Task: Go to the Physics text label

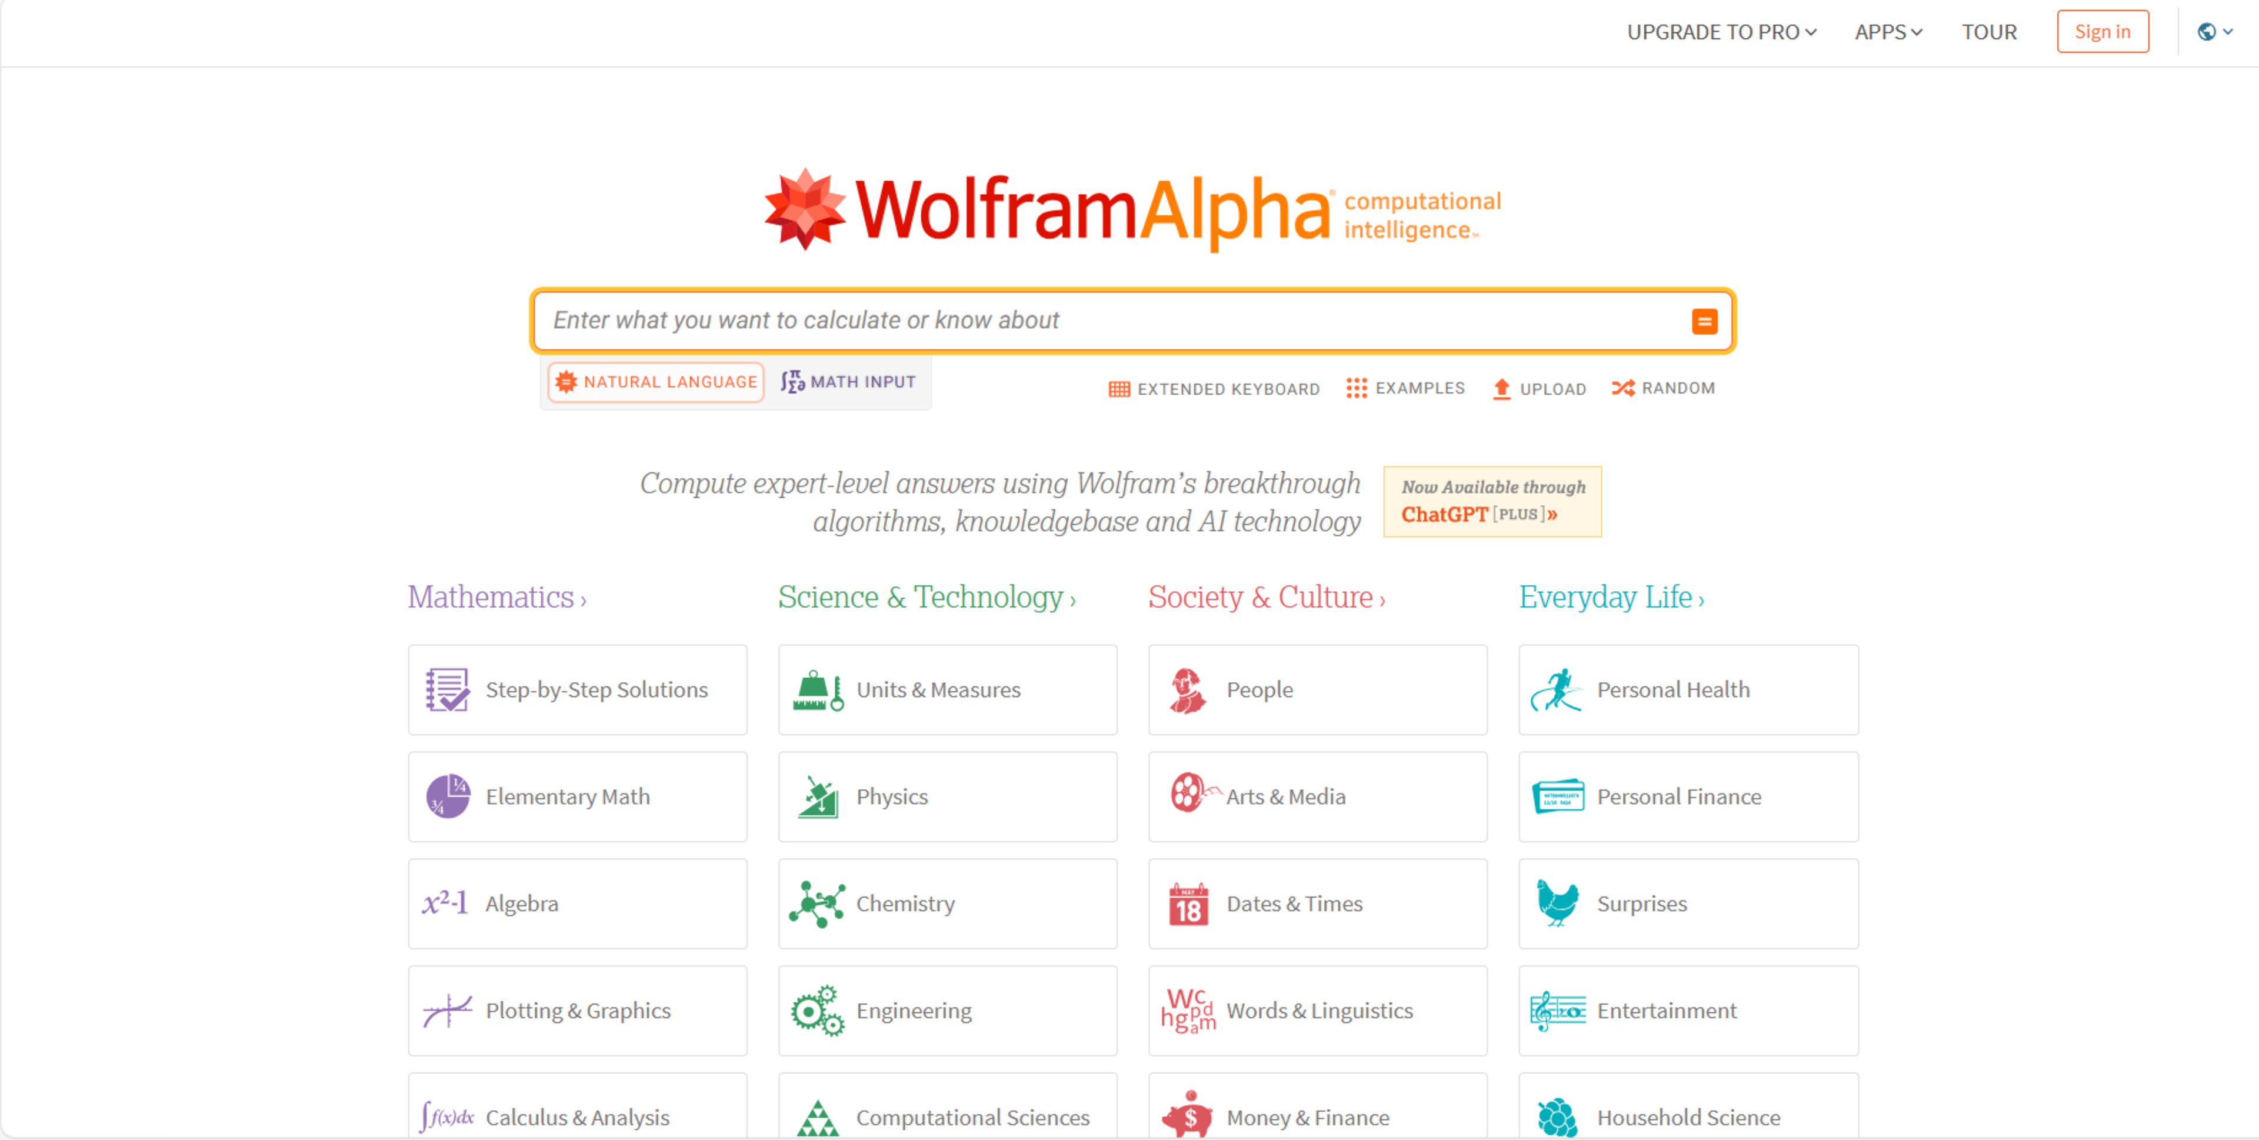Action: pyautogui.click(x=892, y=796)
